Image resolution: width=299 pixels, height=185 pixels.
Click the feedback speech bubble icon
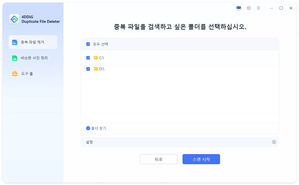pos(248,8)
